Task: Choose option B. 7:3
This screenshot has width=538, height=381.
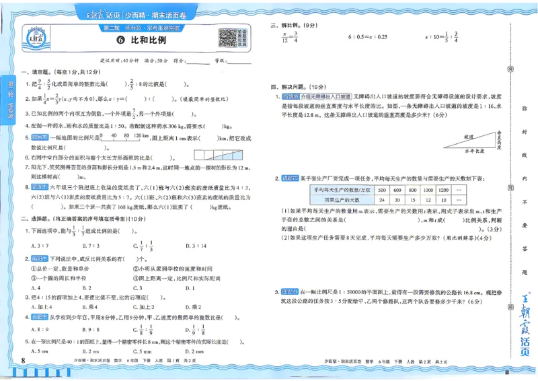Action: (x=91, y=246)
